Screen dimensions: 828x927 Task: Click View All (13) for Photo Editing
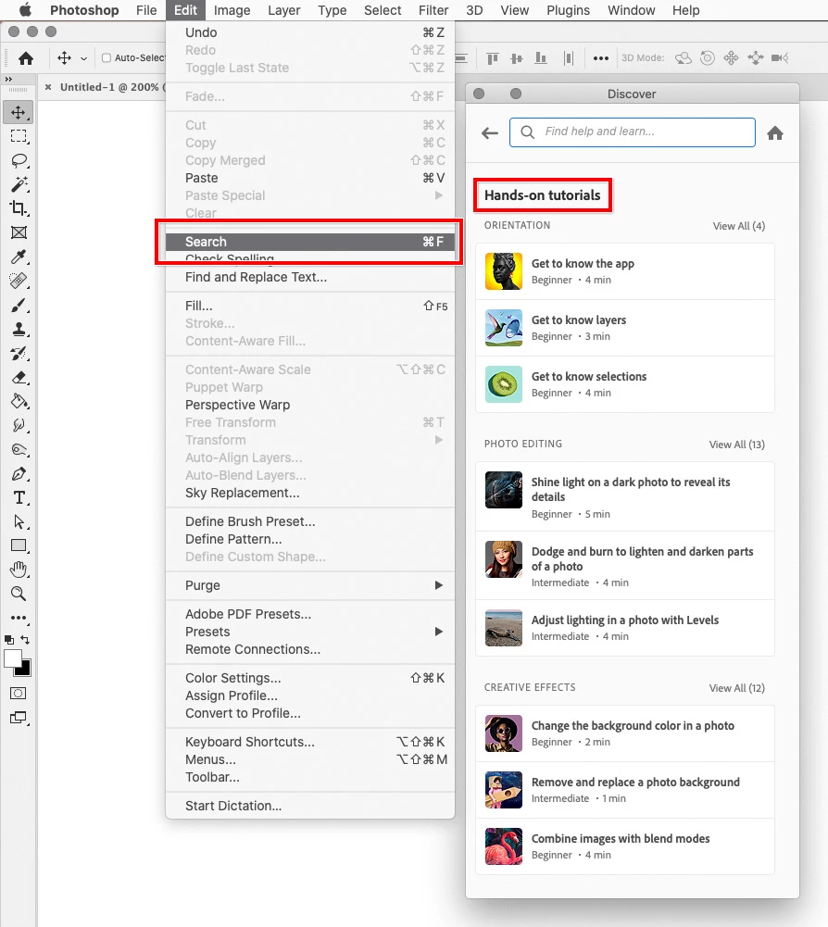[x=737, y=445]
